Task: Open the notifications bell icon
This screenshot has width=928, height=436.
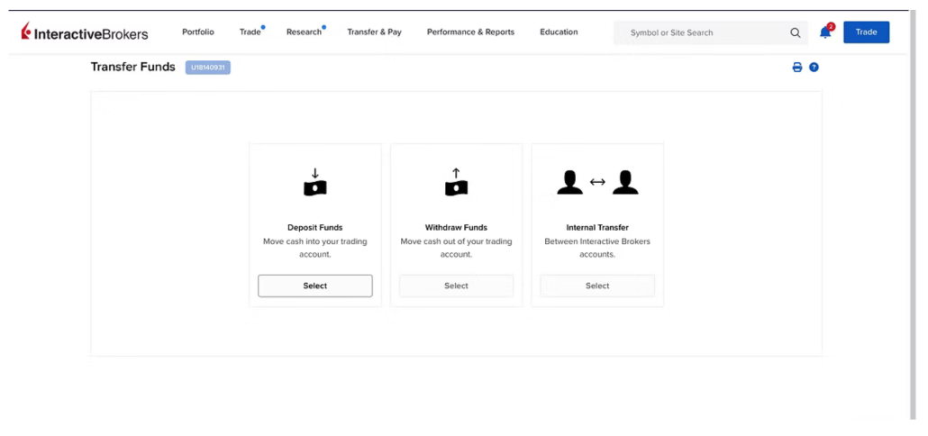Action: tap(825, 32)
